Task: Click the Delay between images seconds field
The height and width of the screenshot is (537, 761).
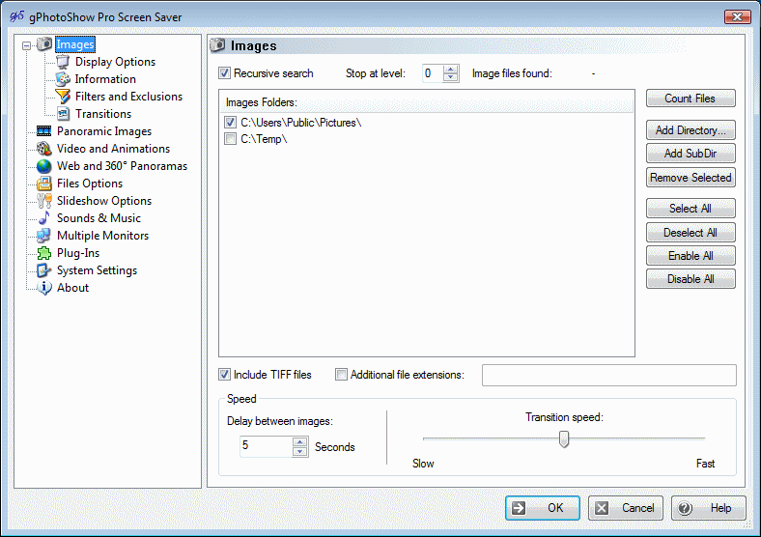Action: (266, 446)
